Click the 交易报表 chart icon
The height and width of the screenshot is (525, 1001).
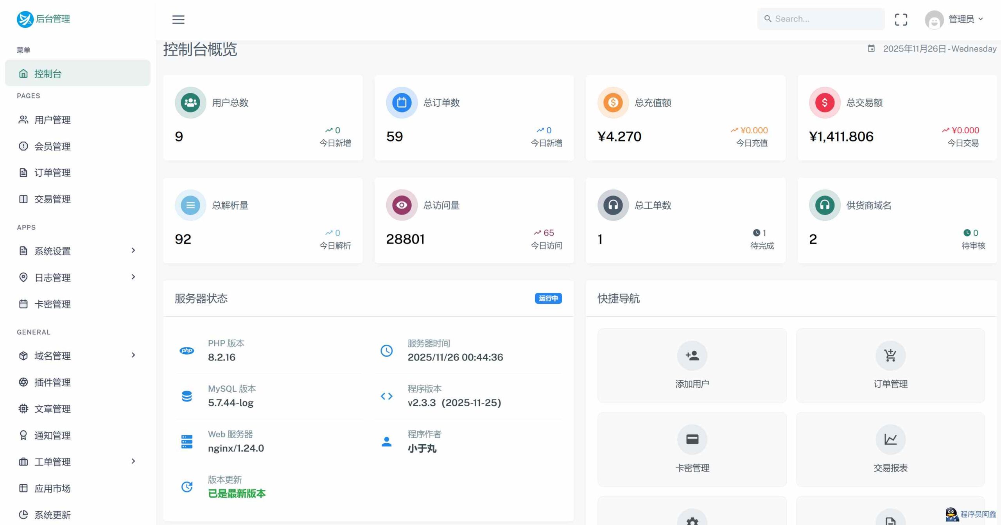[890, 439]
